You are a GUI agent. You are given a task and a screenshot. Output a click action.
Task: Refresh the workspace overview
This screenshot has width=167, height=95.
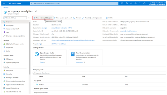tap(77, 18)
